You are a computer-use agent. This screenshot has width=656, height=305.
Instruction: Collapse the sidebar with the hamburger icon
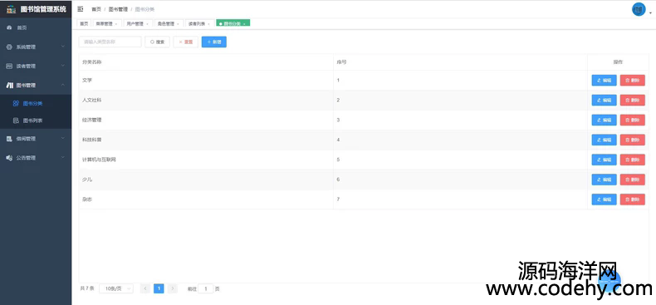tap(81, 9)
